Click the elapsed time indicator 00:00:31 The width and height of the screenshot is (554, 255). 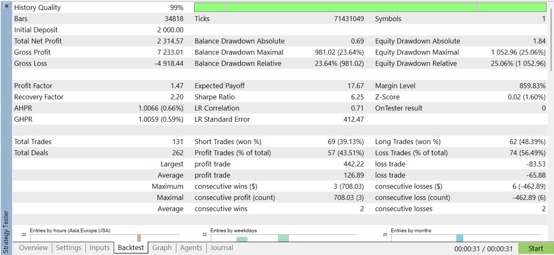(x=466, y=249)
